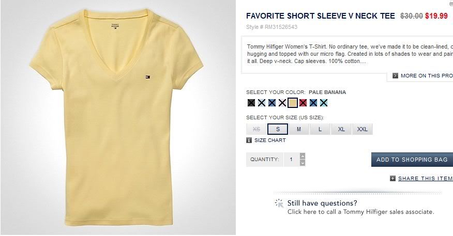Select the black color swatch

coord(251,103)
